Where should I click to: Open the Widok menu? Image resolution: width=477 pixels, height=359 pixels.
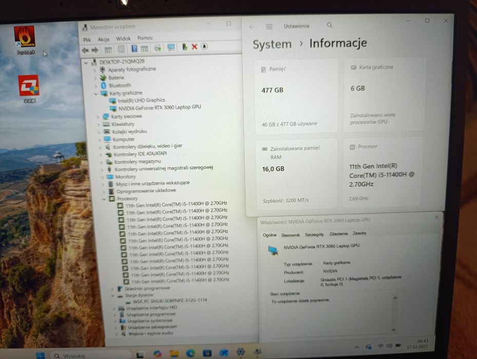(123, 39)
